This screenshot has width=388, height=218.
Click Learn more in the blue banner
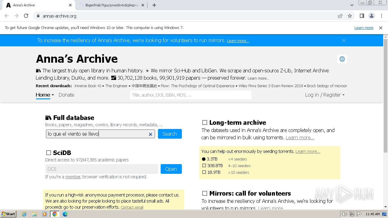(x=238, y=41)
